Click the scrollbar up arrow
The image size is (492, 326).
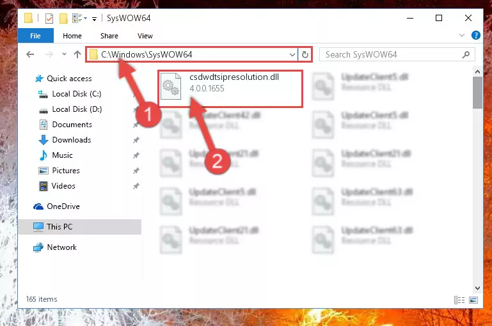(x=477, y=72)
